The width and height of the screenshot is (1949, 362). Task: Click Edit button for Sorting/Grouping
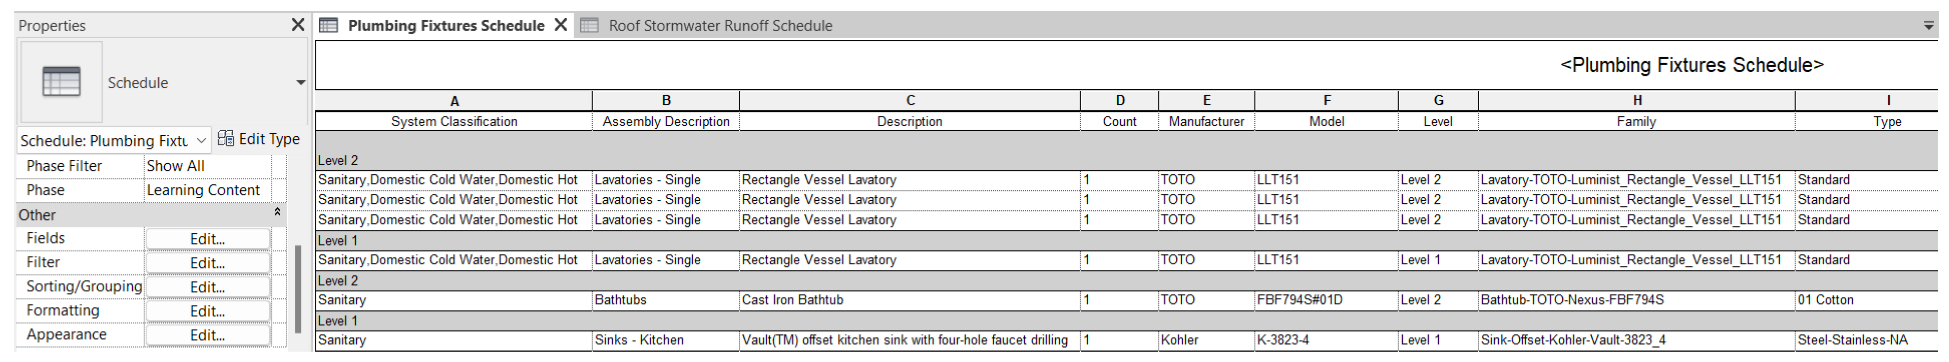207,287
